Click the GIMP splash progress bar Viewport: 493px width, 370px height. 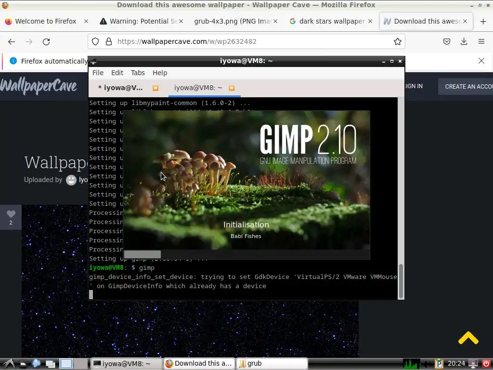click(246, 254)
